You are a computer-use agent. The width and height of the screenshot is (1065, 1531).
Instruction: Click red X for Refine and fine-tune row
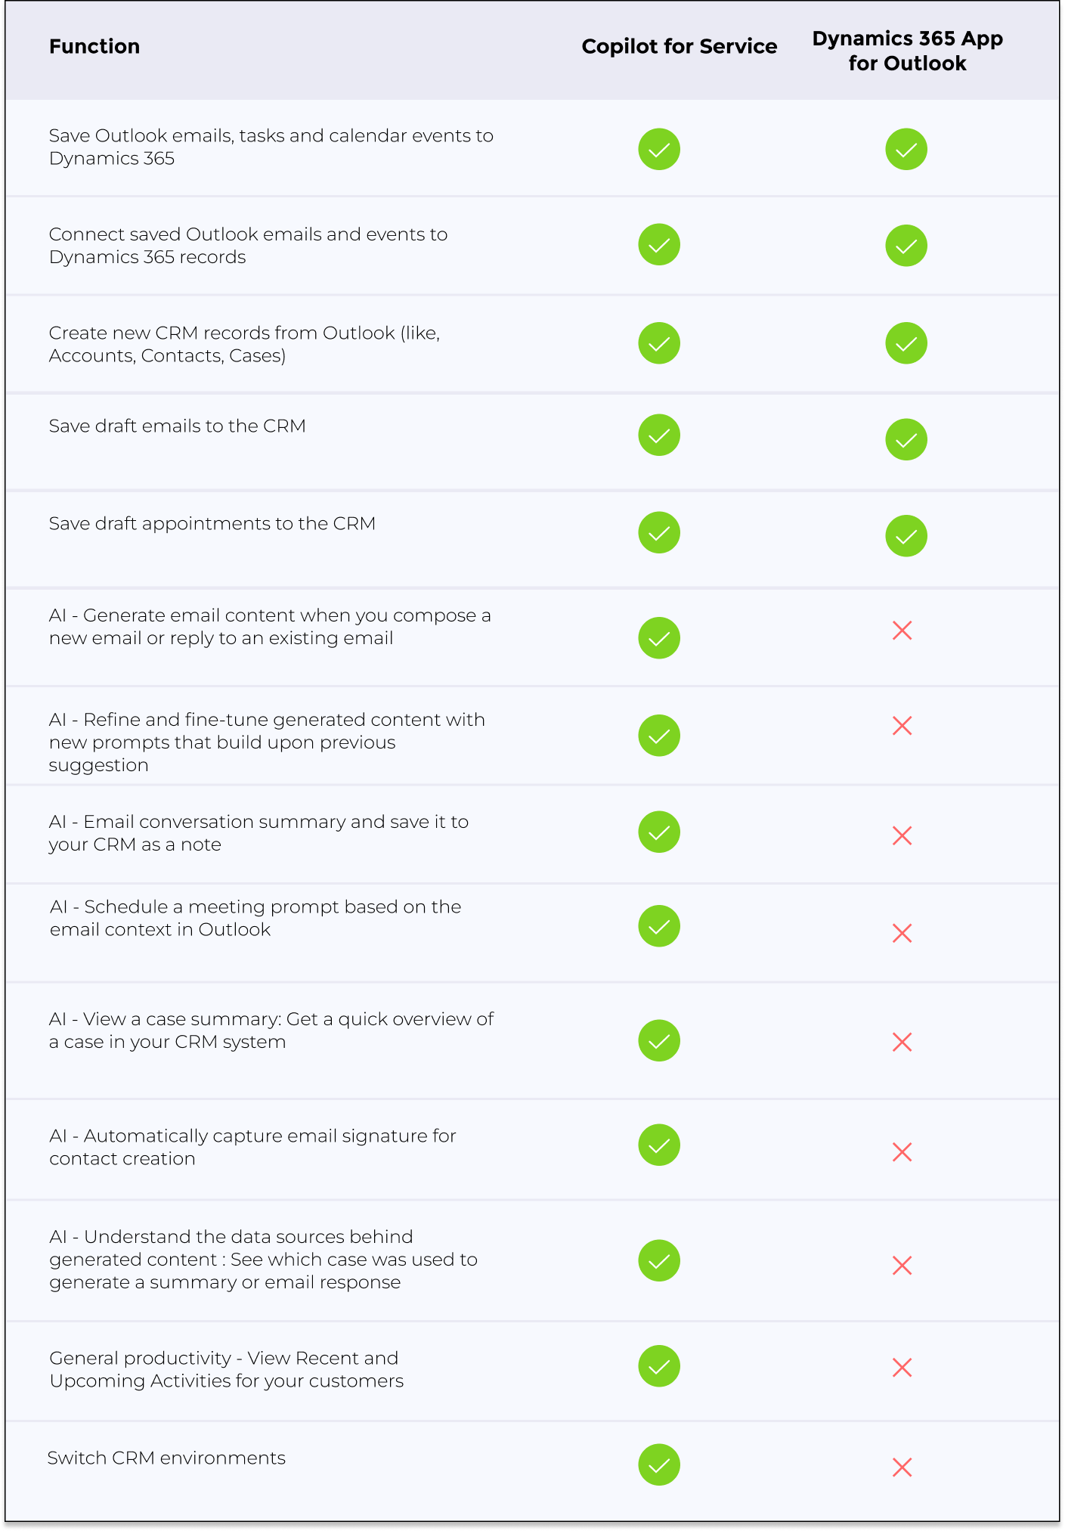tap(902, 726)
